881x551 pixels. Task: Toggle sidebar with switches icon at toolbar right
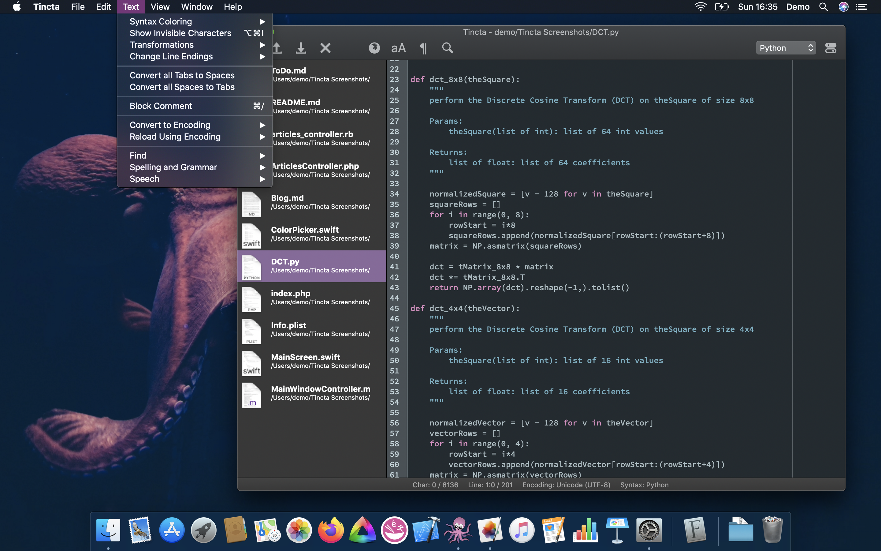[831, 48]
